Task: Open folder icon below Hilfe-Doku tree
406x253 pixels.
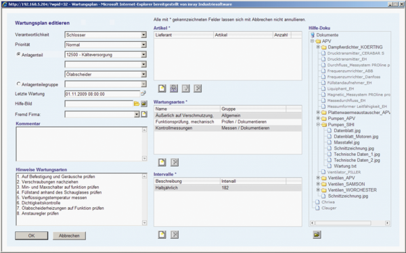Action: click(317, 235)
